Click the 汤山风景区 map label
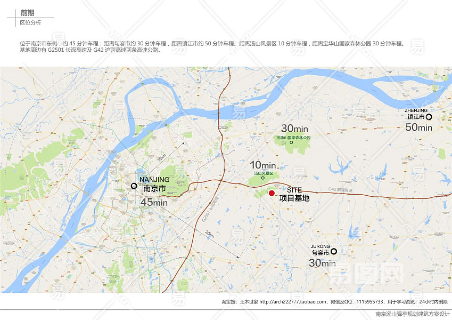The height and width of the screenshot is (320, 452). coord(264,173)
